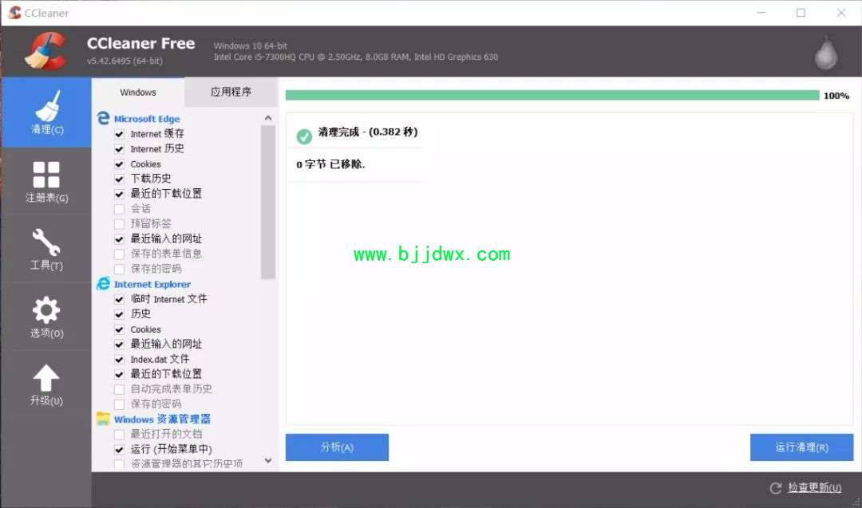This screenshot has height=508, width=862.
Task: Maximize the CCleaner window
Action: (x=801, y=13)
